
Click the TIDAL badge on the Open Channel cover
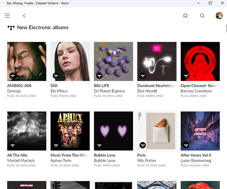click(186, 76)
